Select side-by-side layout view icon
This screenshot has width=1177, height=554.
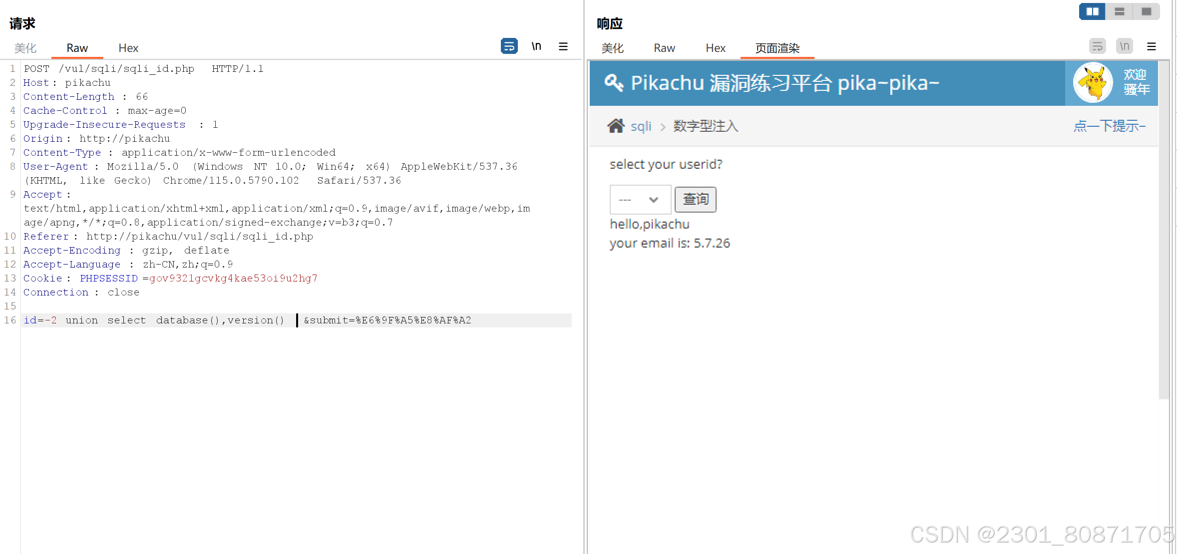tap(1092, 11)
